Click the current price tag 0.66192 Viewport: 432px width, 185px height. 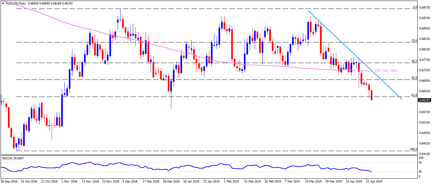pos(425,100)
